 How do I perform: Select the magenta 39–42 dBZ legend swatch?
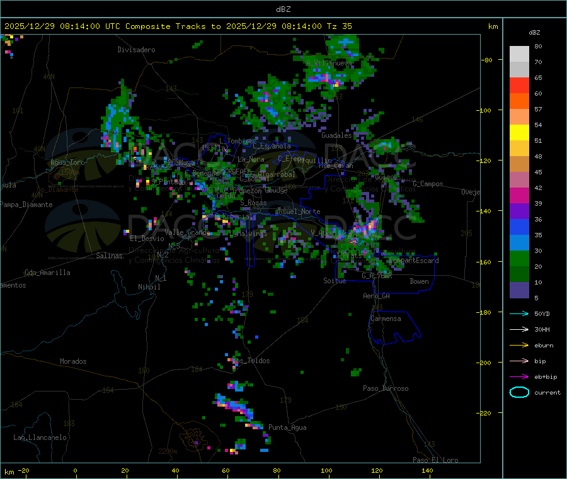tap(519, 195)
